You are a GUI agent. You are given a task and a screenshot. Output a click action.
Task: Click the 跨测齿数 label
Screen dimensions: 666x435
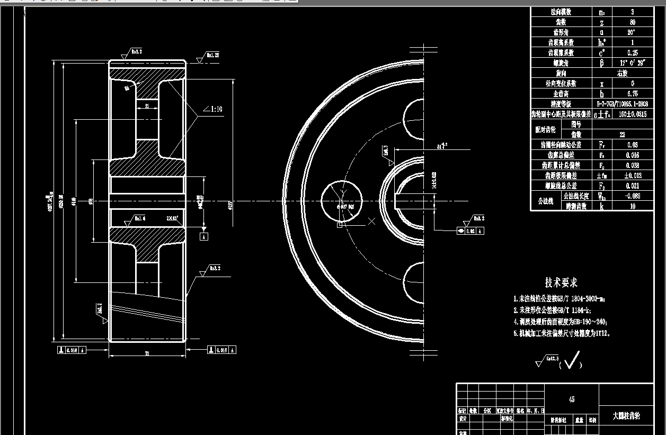576,206
